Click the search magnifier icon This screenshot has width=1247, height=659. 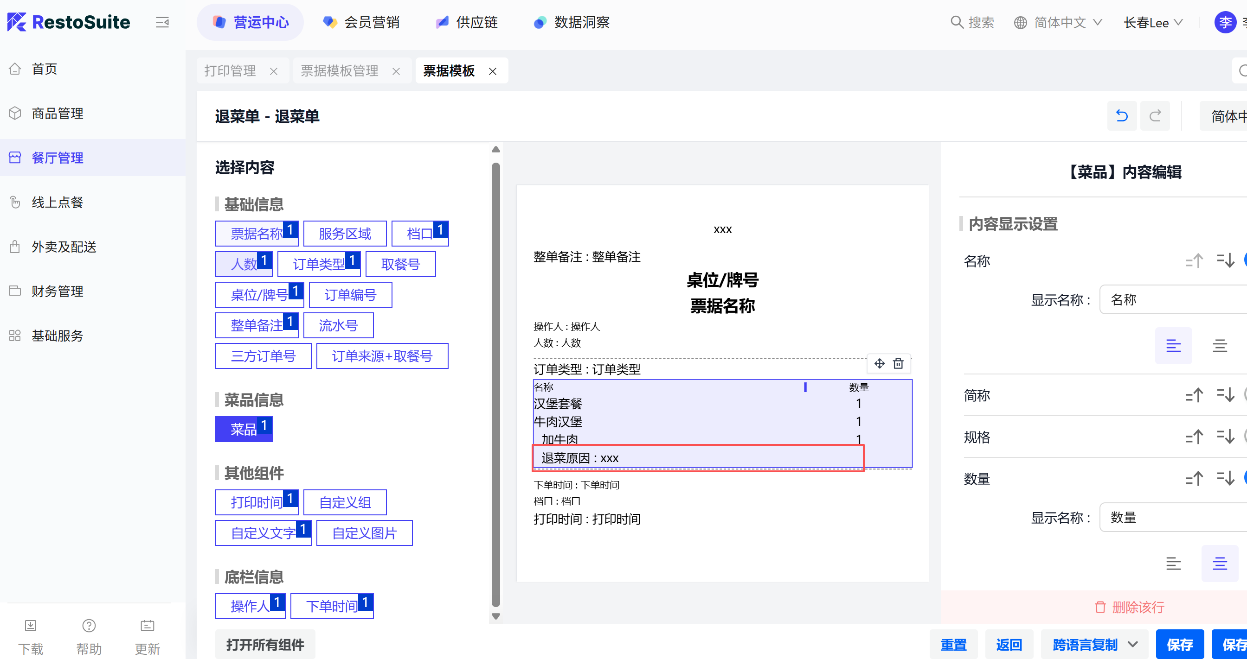[x=957, y=22]
